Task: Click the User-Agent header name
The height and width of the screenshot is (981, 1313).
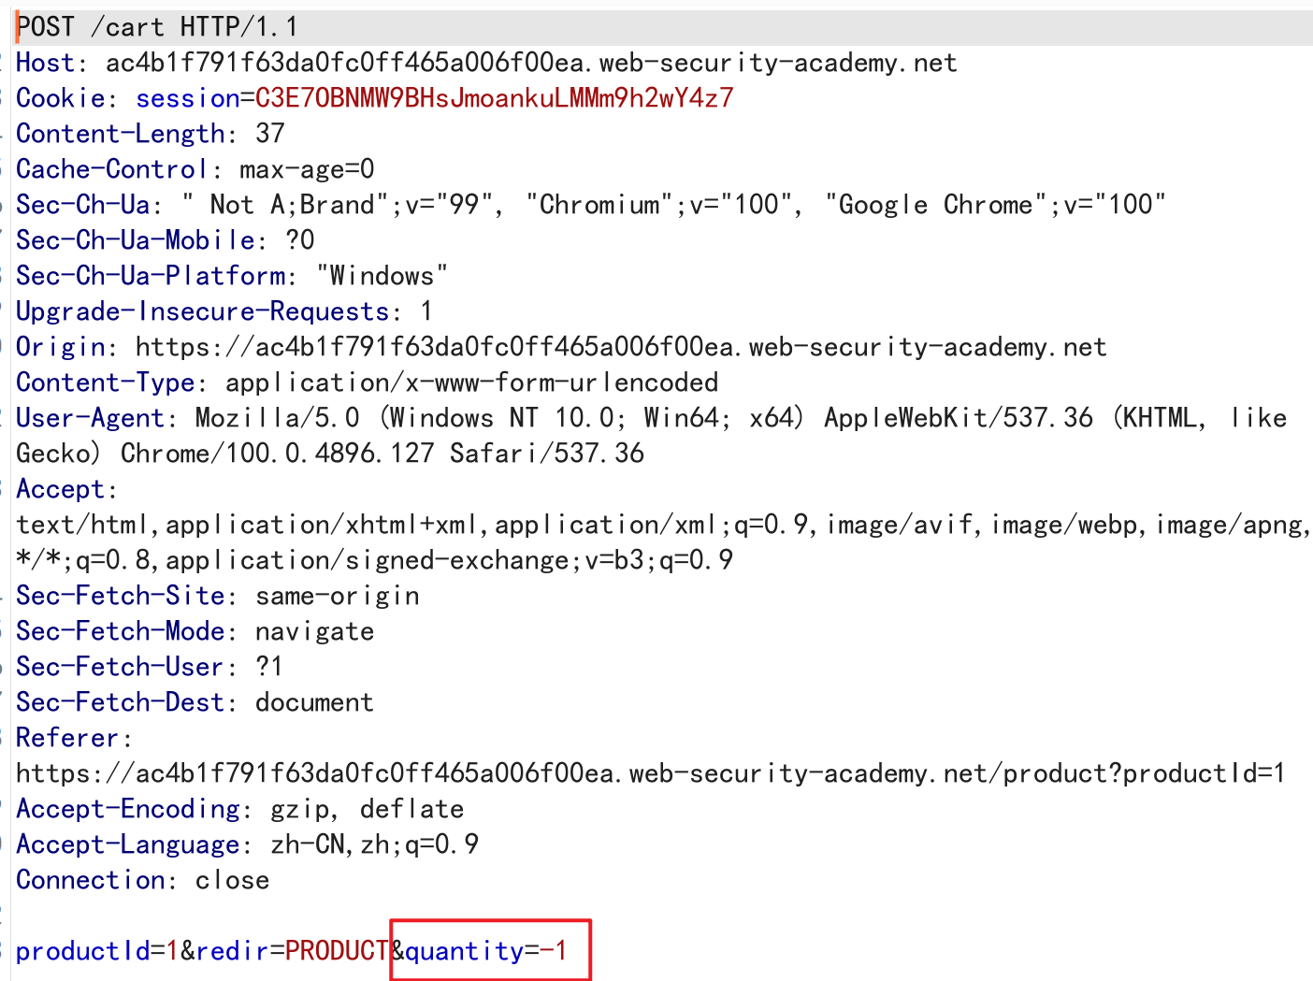Action: (90, 418)
